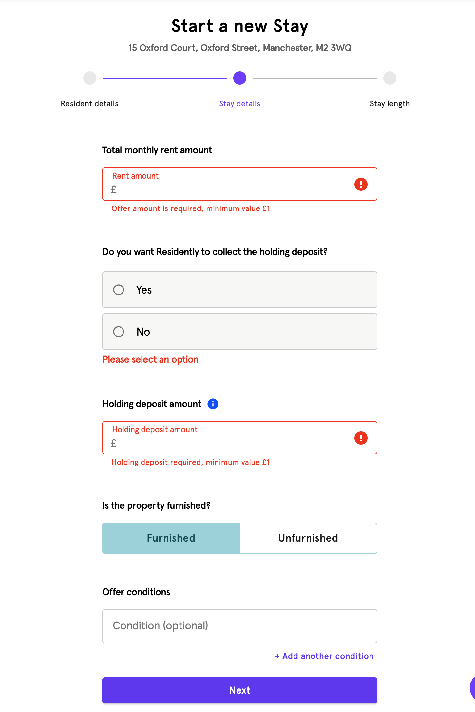
Task: Select the Yes radio button
Action: click(119, 290)
